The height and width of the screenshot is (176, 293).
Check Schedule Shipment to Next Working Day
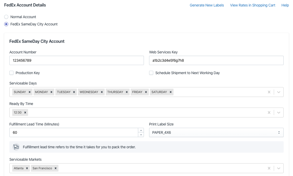tap(151, 73)
